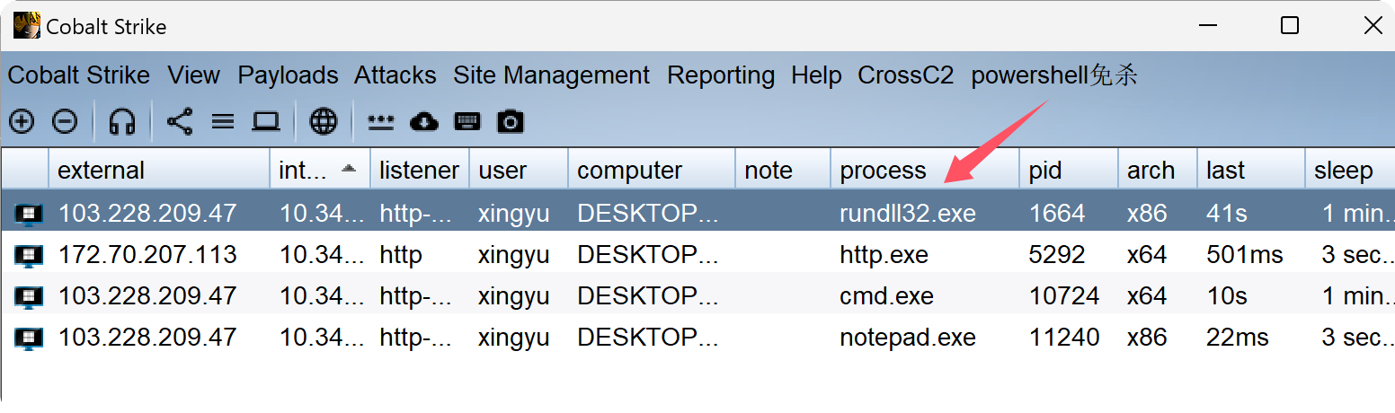
Task: Select the beacon icon for notepad.exe row
Action: (x=29, y=338)
